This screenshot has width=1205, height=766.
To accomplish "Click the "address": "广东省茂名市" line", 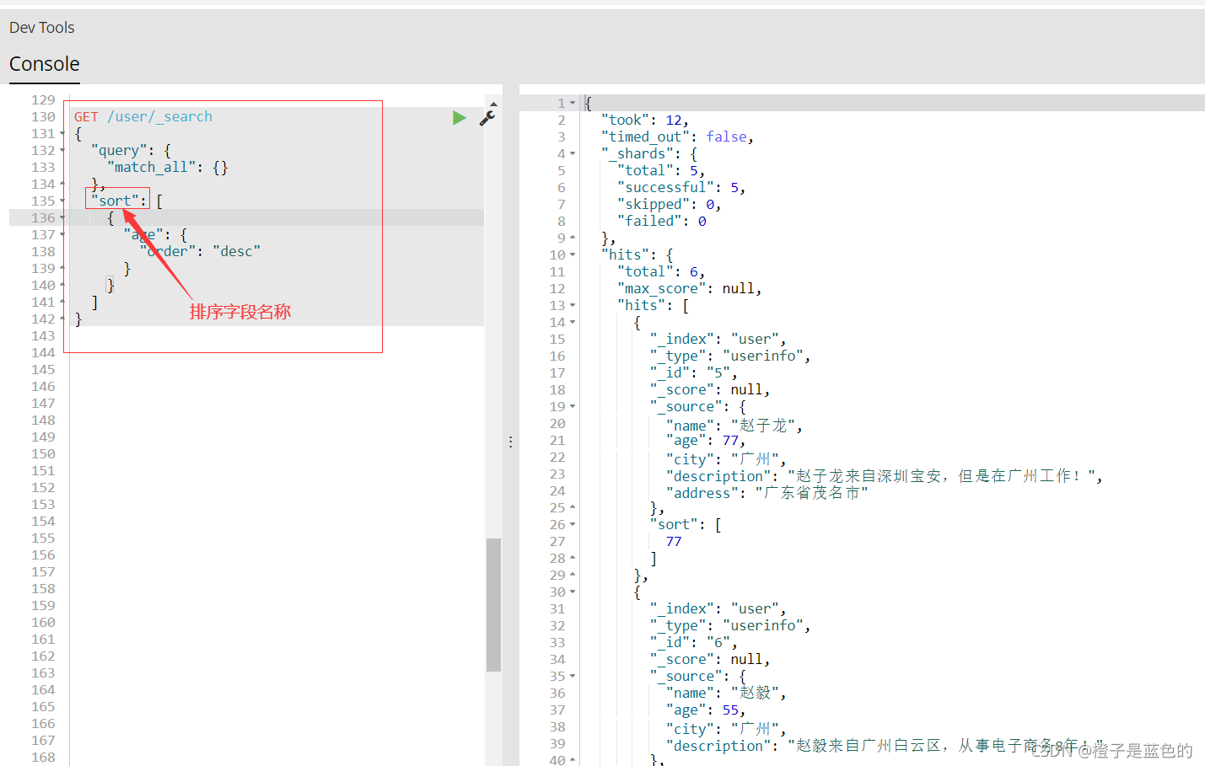I will [x=767, y=493].
